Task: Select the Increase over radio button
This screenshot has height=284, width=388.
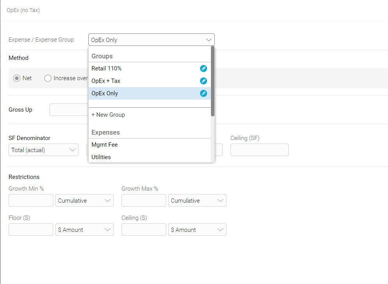Action: [x=48, y=78]
